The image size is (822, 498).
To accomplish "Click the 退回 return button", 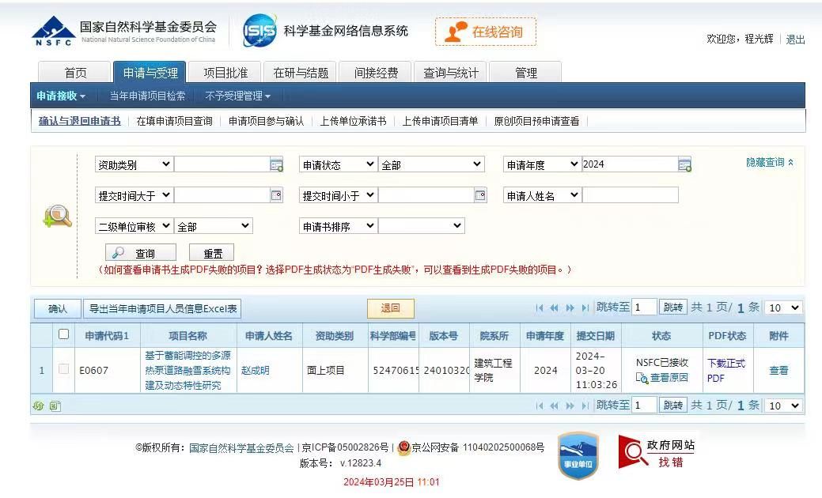I will click(391, 308).
